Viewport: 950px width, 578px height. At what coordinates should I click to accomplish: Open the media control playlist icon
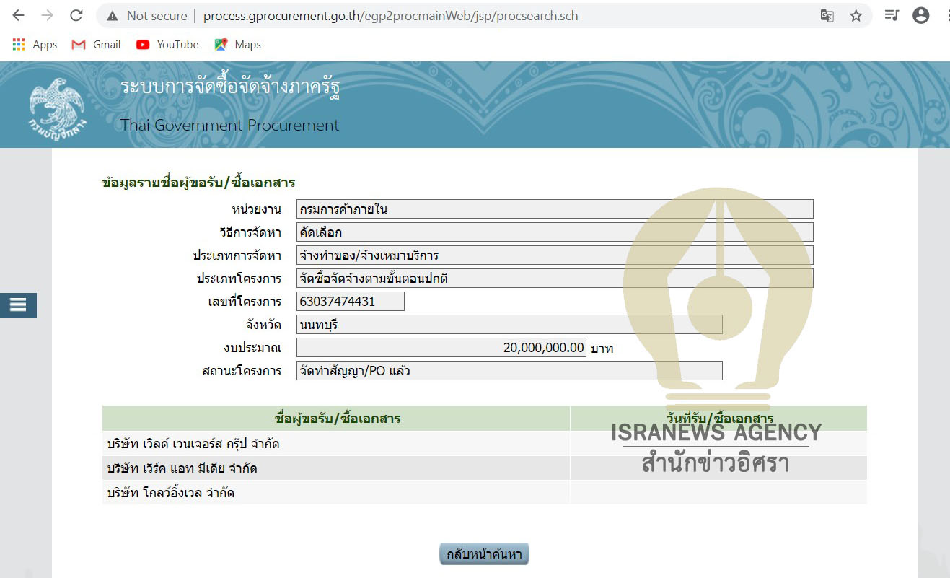point(892,16)
